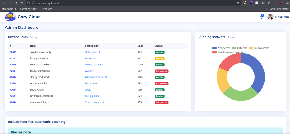Open the API server description link

90,58
